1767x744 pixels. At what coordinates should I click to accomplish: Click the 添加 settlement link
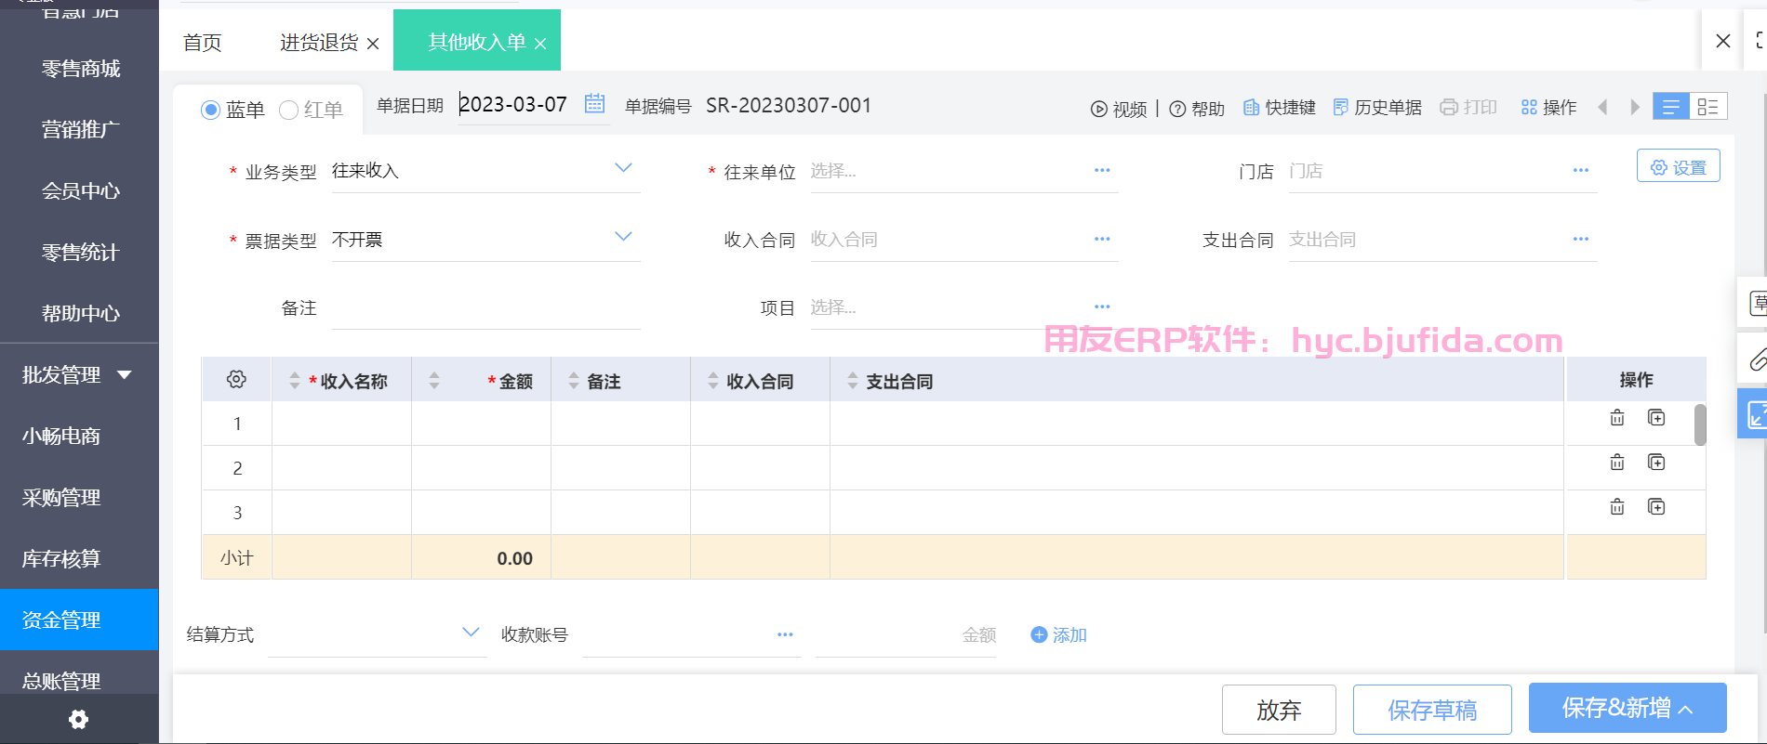[1059, 635]
